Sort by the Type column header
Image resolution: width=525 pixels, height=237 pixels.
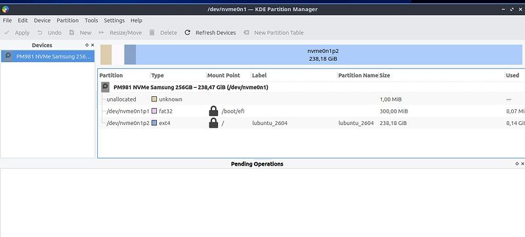click(157, 75)
